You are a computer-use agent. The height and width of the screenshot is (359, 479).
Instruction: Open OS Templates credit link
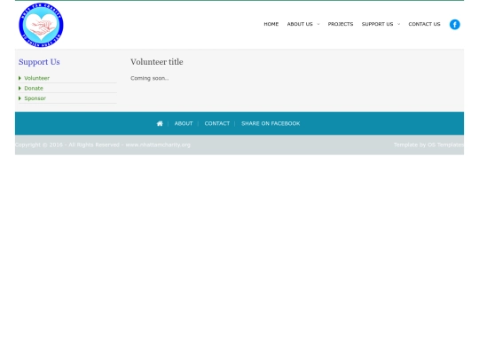[445, 144]
